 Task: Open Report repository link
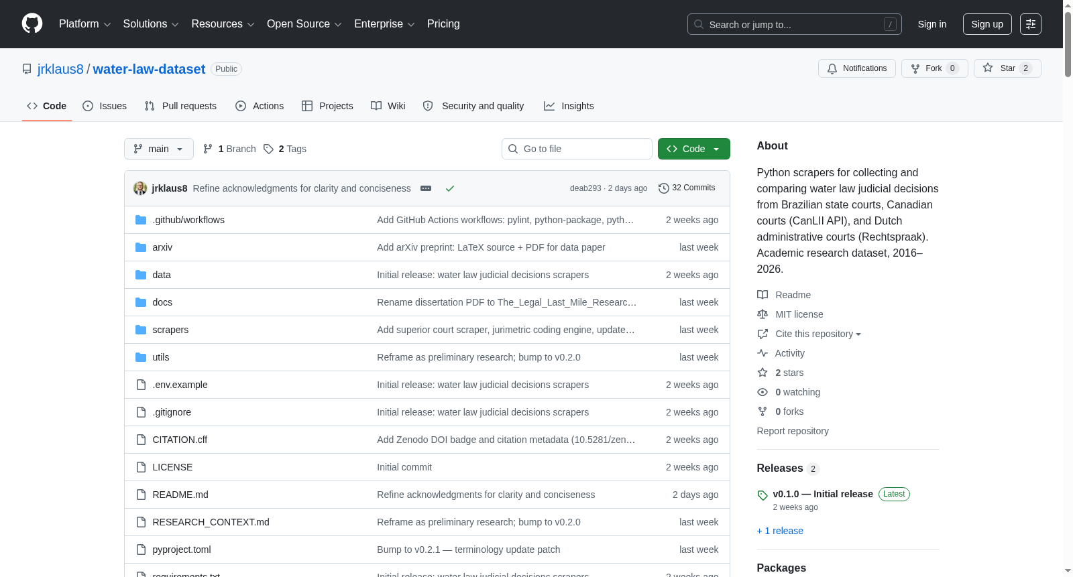click(x=793, y=431)
